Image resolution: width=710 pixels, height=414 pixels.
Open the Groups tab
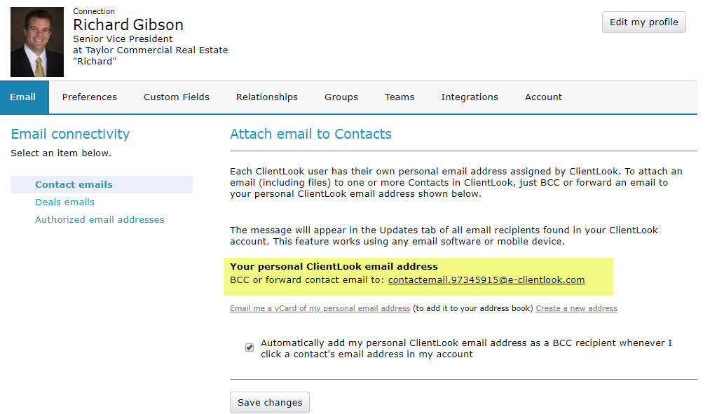[341, 97]
